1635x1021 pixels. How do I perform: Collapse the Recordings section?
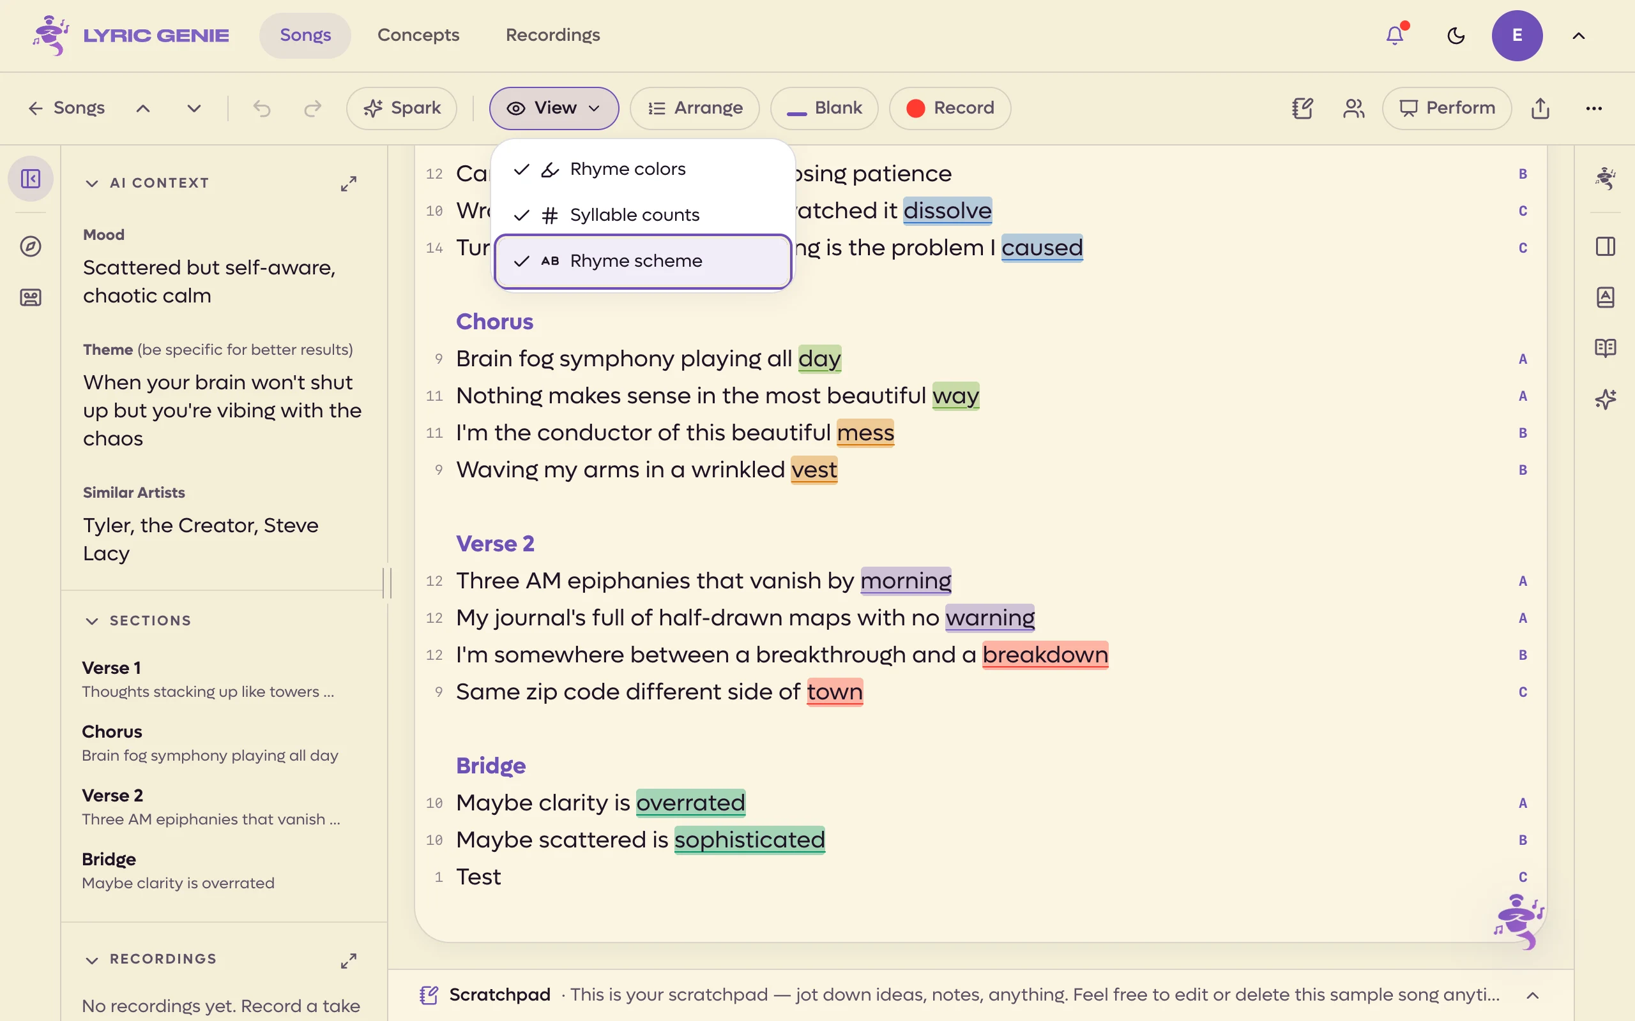pos(92,960)
